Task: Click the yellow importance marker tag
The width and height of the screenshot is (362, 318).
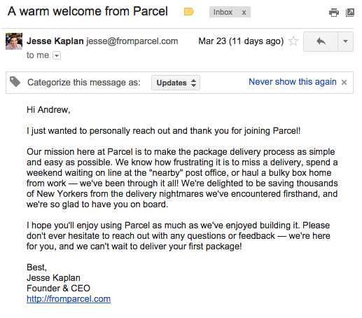Action: coord(189,12)
